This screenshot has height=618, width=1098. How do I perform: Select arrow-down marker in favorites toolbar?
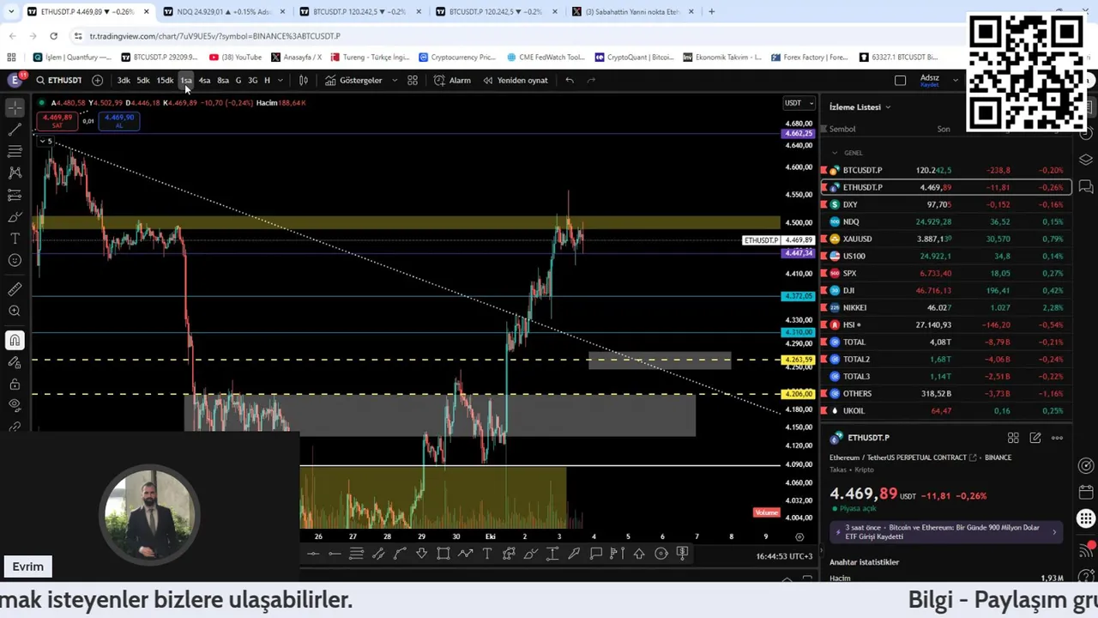click(421, 554)
